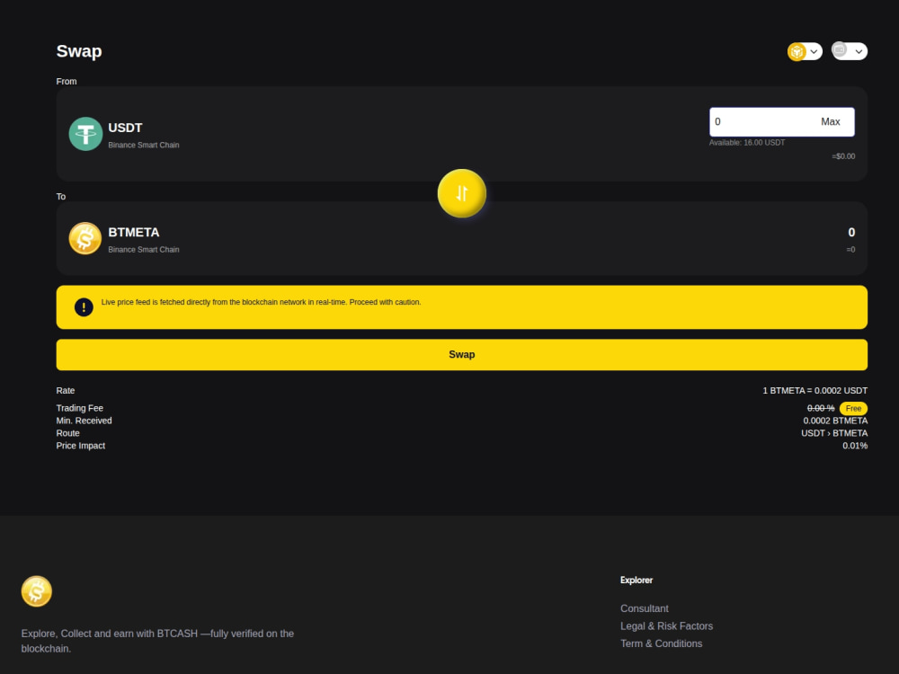This screenshot has height=674, width=899.
Task: Click the '0.0002 BTMETA' min received value
Action: point(835,421)
